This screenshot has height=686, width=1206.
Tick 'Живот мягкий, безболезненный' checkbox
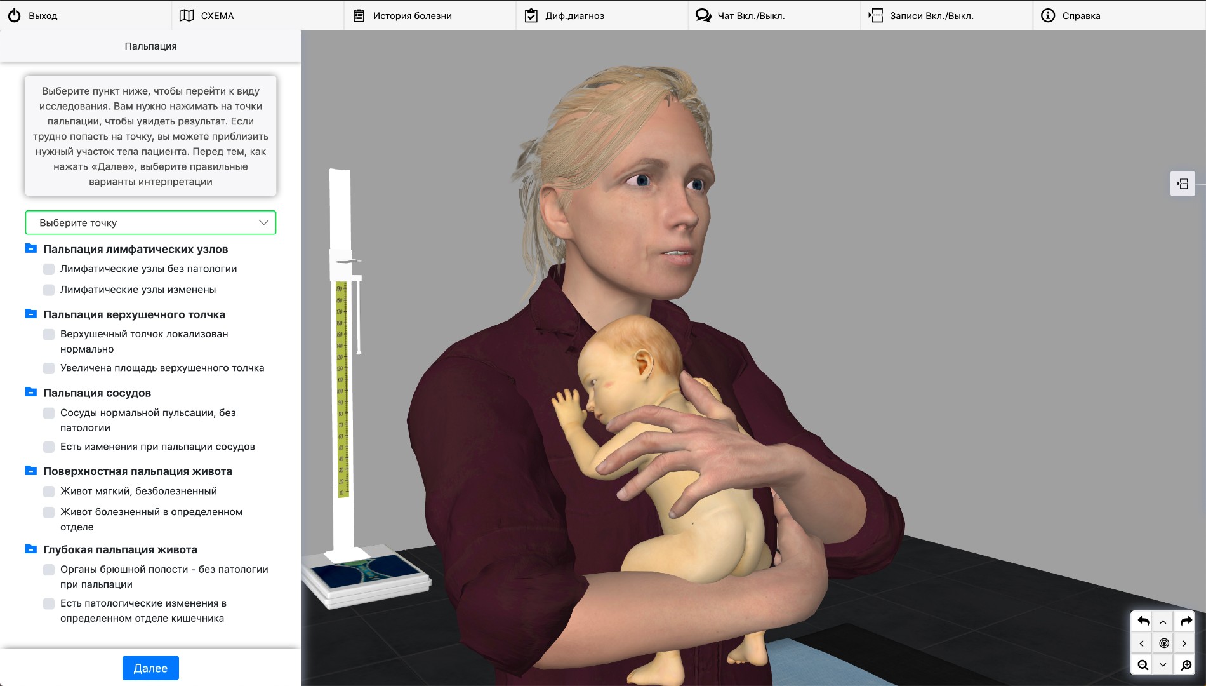[49, 491]
